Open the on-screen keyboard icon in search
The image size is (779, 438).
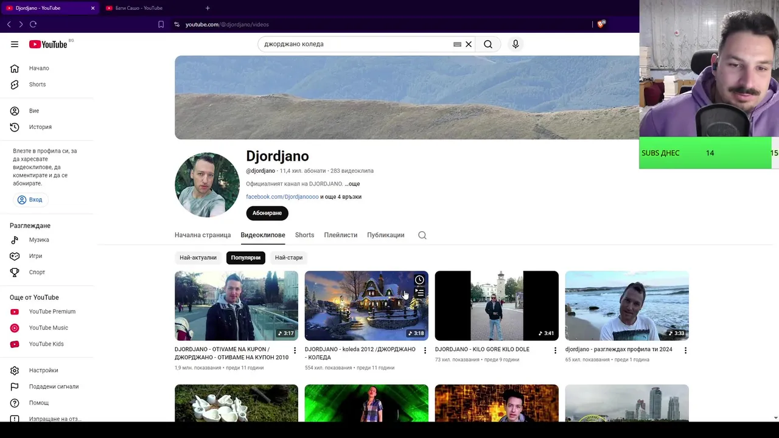pos(457,44)
